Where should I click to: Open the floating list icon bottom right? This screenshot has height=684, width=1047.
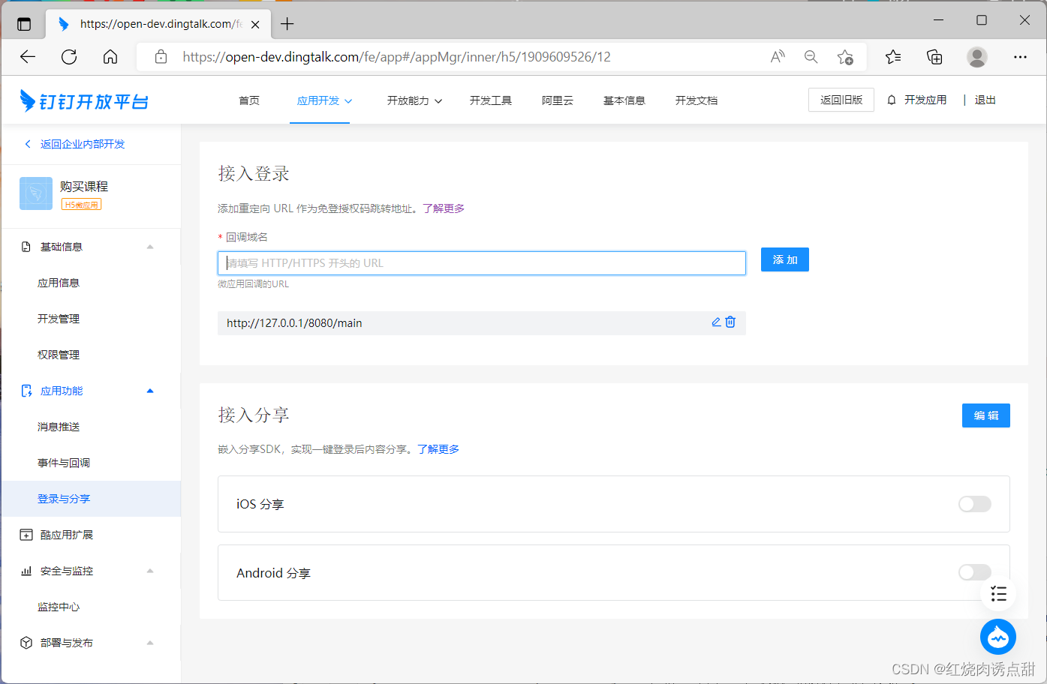998,593
